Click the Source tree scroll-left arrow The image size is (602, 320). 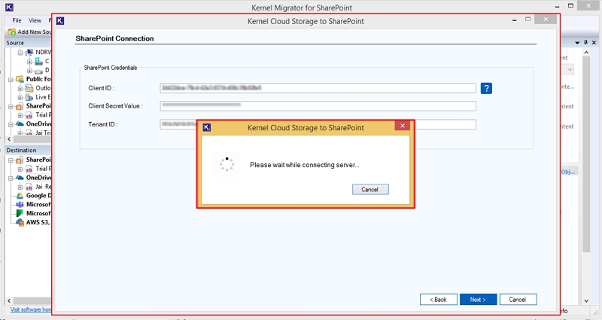click(x=9, y=139)
